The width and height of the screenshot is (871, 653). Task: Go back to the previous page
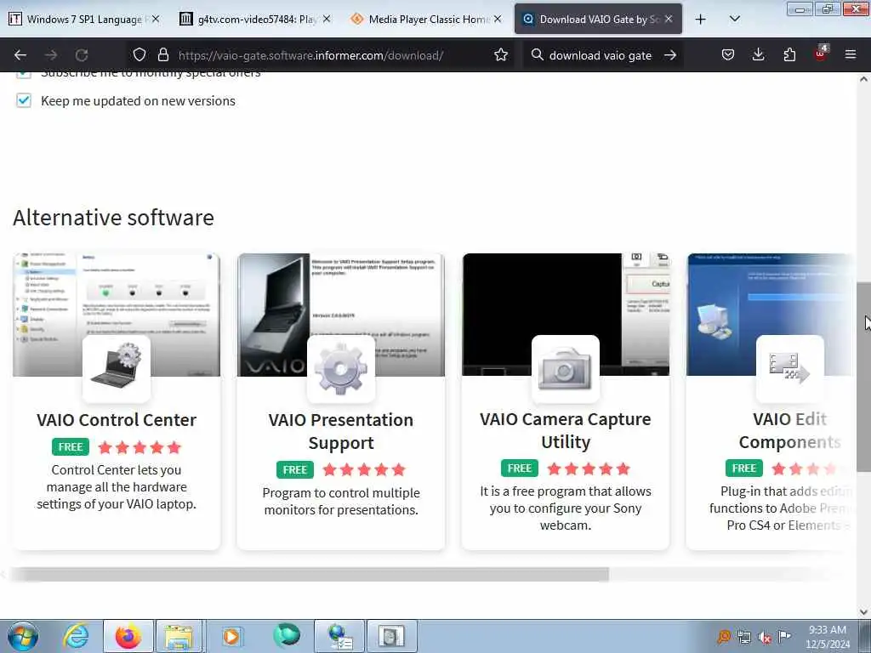coord(20,55)
